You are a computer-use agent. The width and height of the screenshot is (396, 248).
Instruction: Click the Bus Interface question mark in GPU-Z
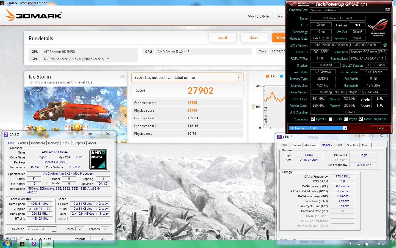click(x=387, y=58)
